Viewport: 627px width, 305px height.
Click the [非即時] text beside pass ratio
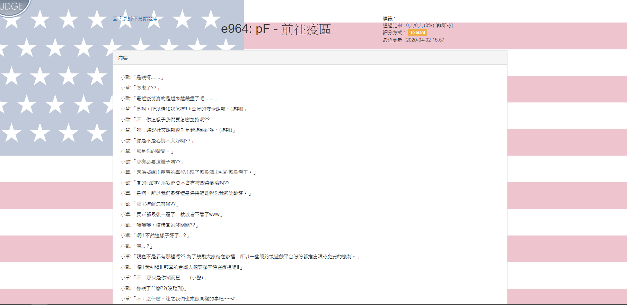444,26
